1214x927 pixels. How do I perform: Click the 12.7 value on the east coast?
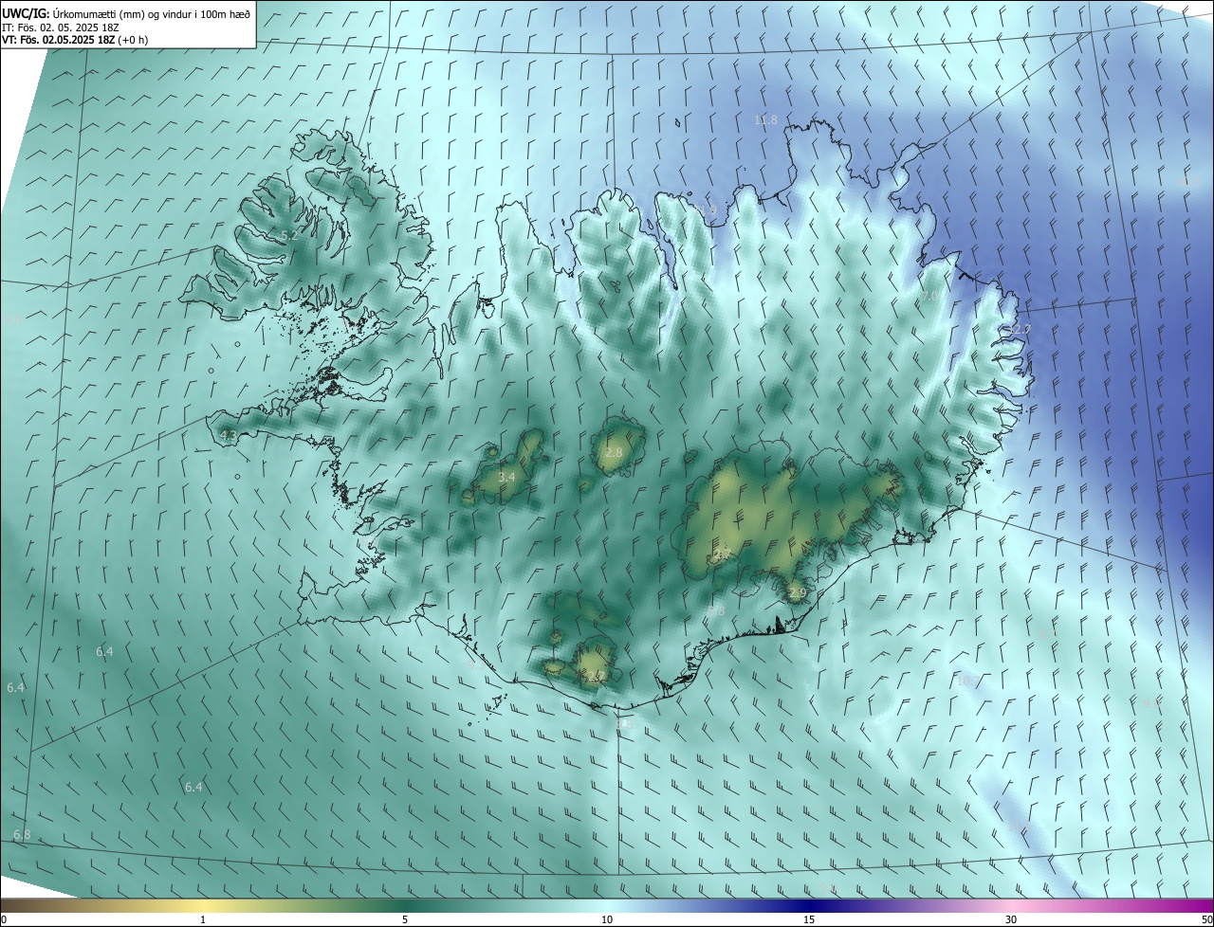pos(1018,329)
